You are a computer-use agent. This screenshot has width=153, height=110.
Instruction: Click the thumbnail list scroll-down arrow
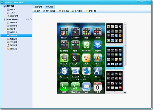tap(125, 93)
